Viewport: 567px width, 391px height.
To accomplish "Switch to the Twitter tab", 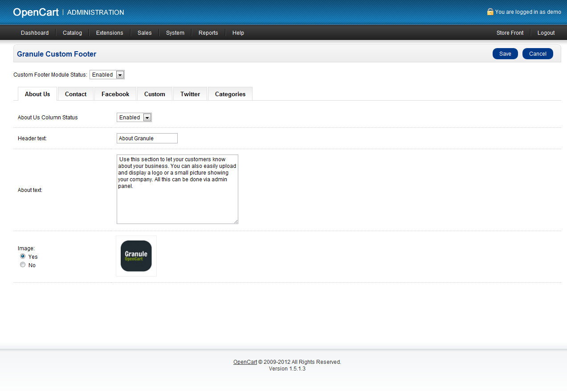I will click(190, 94).
